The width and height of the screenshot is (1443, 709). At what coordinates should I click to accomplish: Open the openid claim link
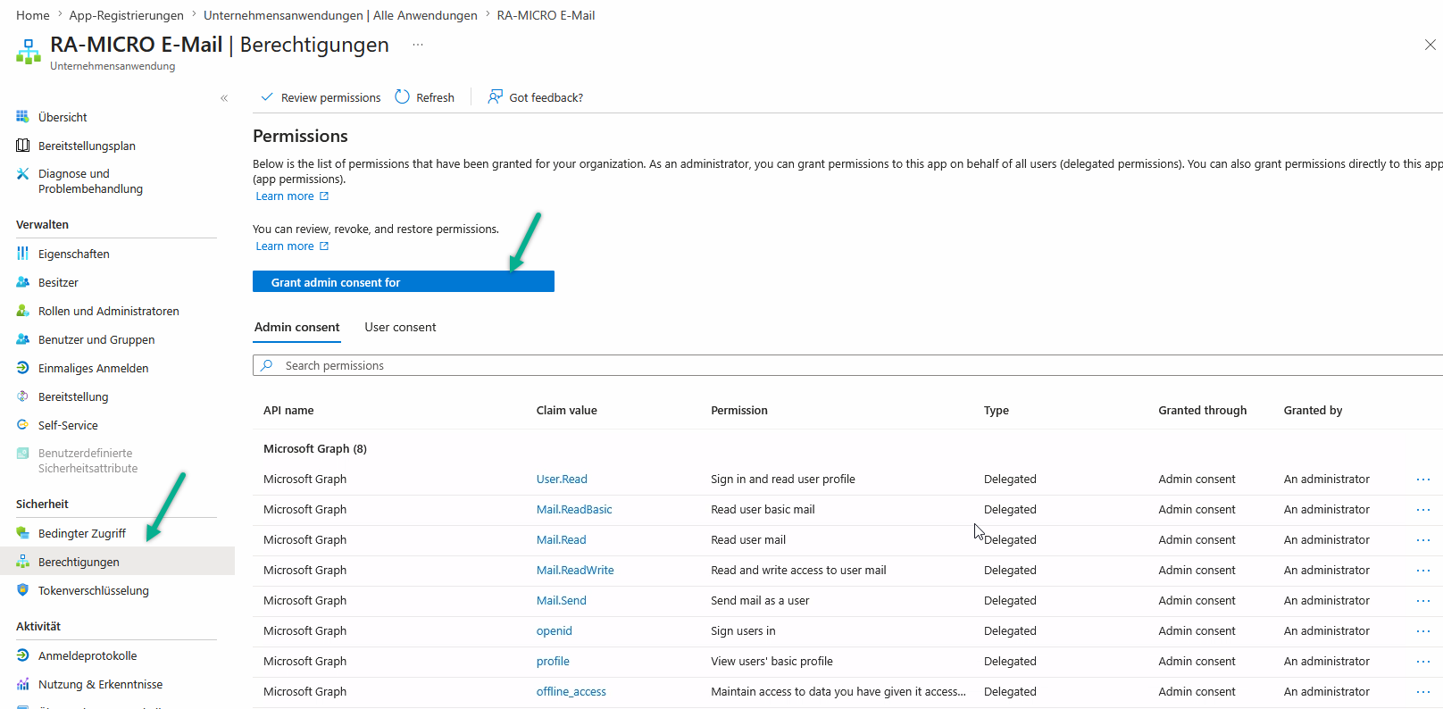click(x=555, y=631)
